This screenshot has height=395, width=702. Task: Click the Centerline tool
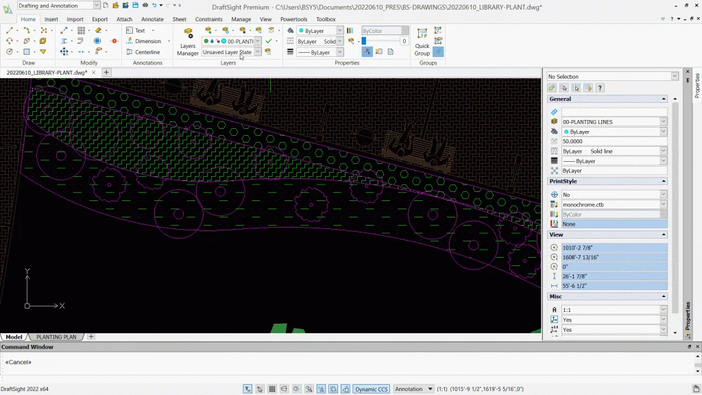tap(147, 52)
